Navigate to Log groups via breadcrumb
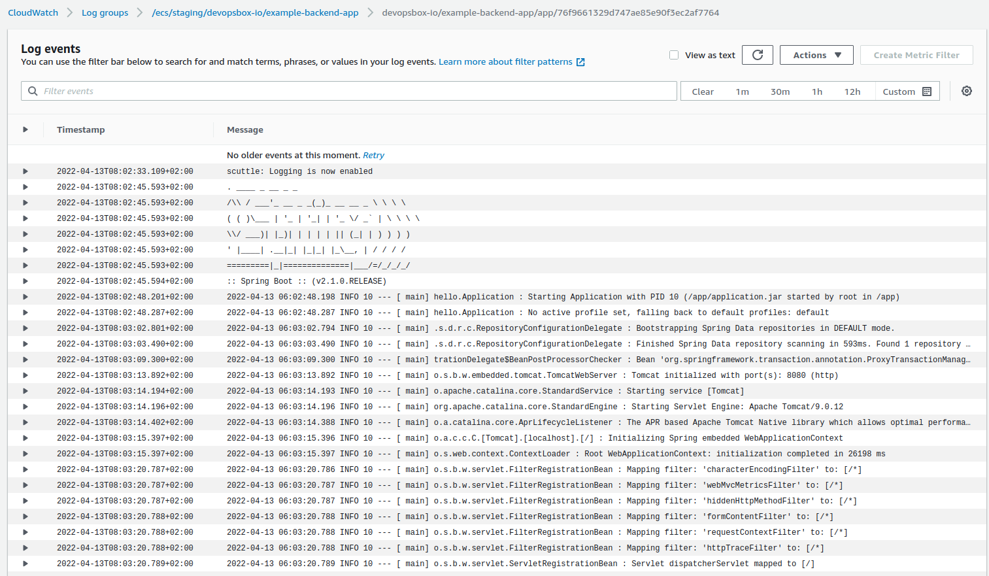The width and height of the screenshot is (989, 576). tap(105, 12)
